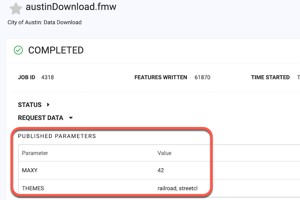Select the austinDownload.fmw workspace title
Screen dimensions: 300x200
coord(71,7)
